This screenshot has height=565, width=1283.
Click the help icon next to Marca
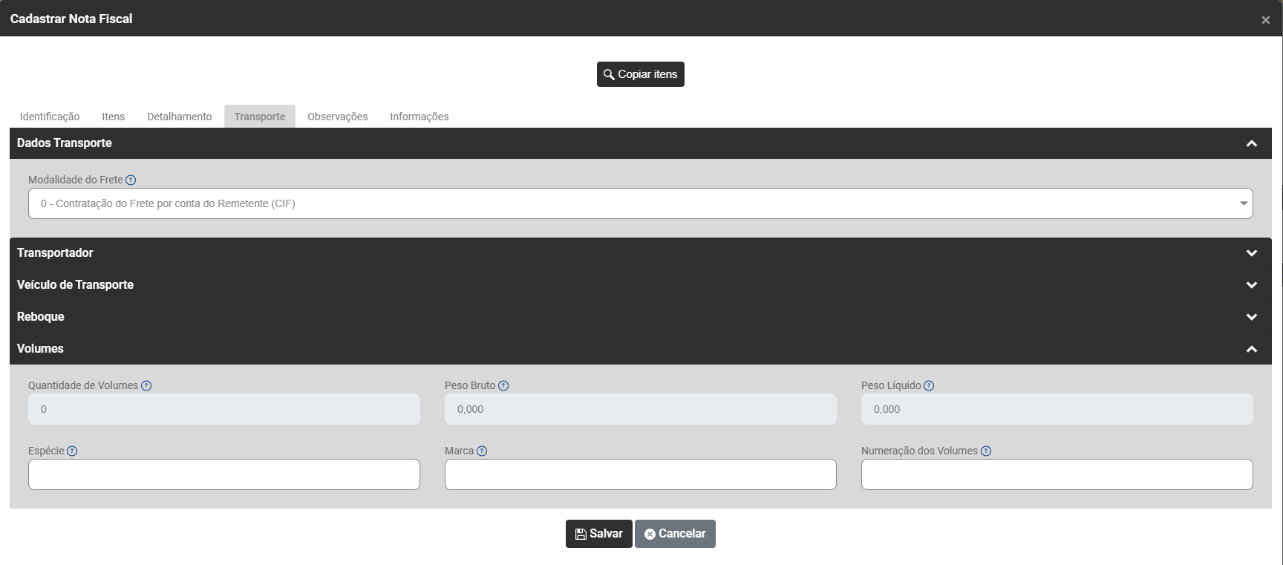pyautogui.click(x=482, y=451)
